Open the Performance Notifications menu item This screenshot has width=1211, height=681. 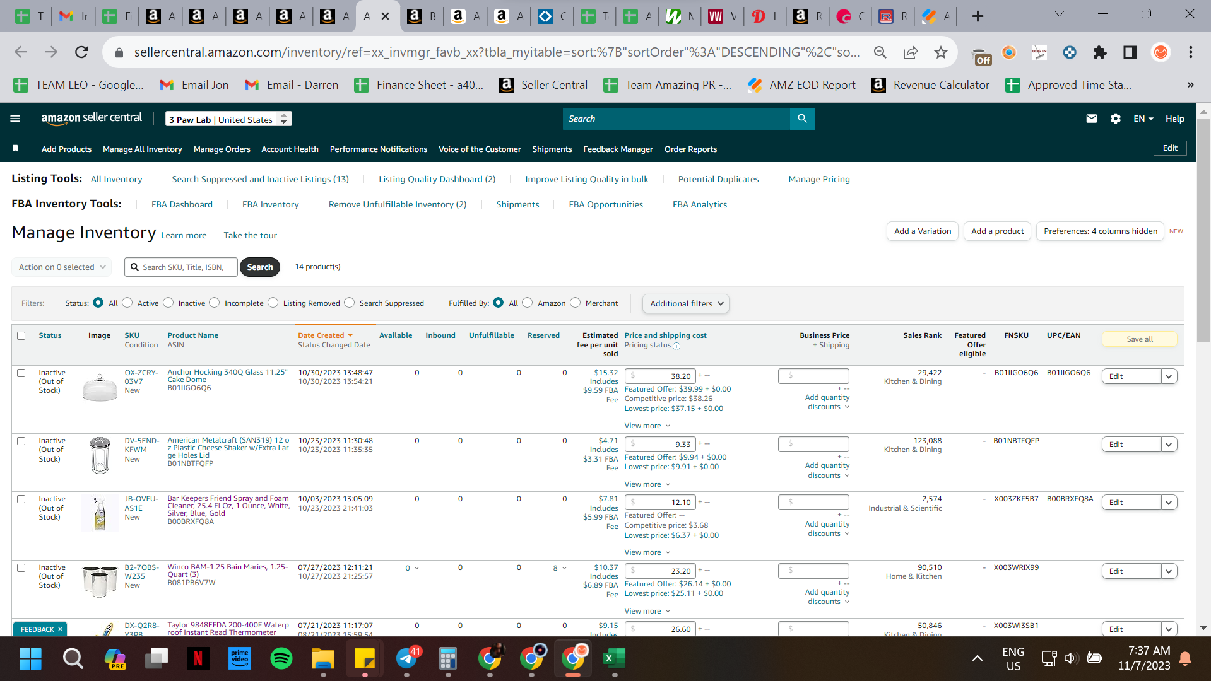pyautogui.click(x=379, y=149)
